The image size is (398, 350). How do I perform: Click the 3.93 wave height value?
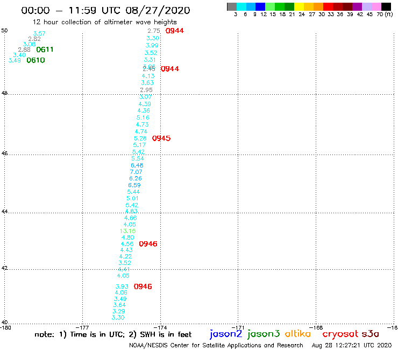click(x=122, y=286)
